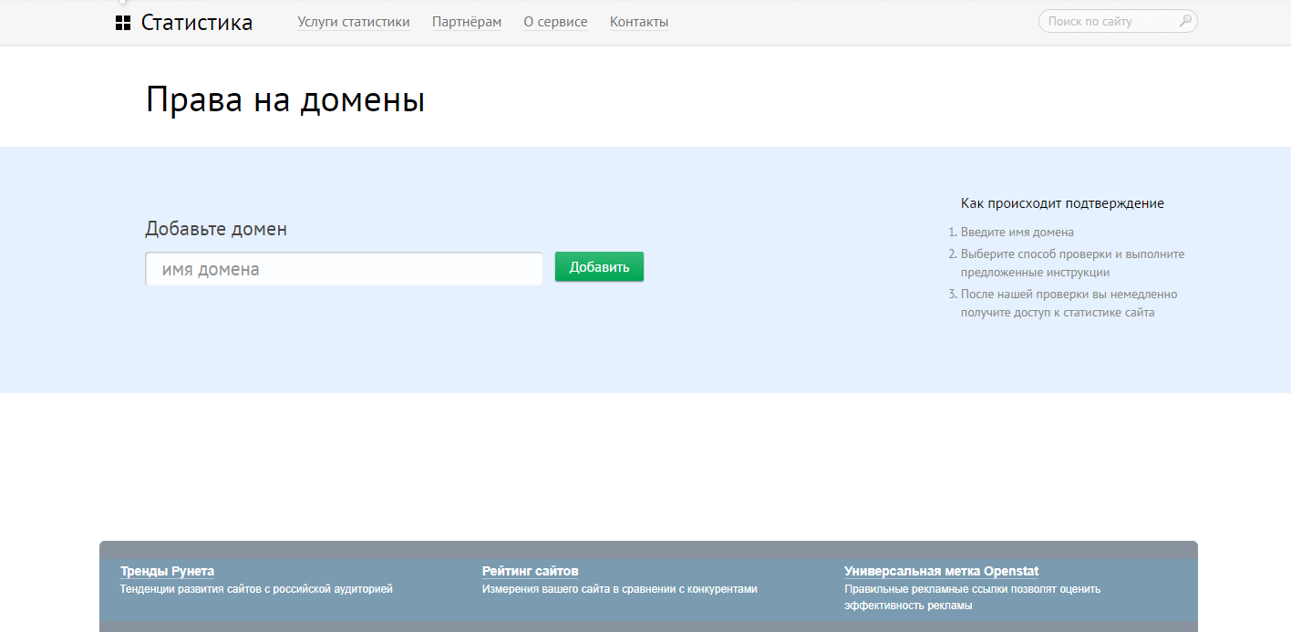Click the magnifier icon in search field
The image size is (1291, 632).
[1185, 20]
